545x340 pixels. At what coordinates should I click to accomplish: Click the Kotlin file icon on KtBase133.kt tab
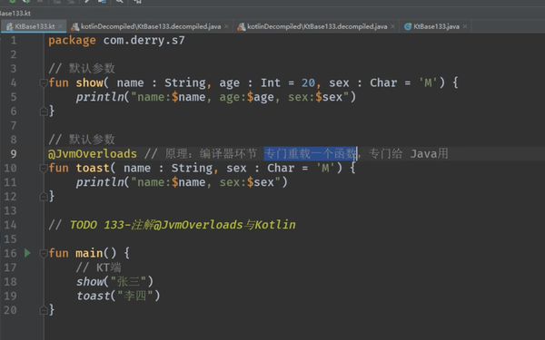click(9, 26)
